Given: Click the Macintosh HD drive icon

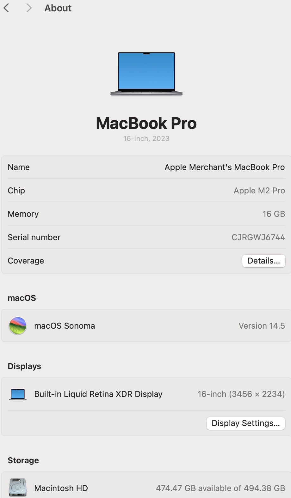Looking at the screenshot, I should coord(18,488).
